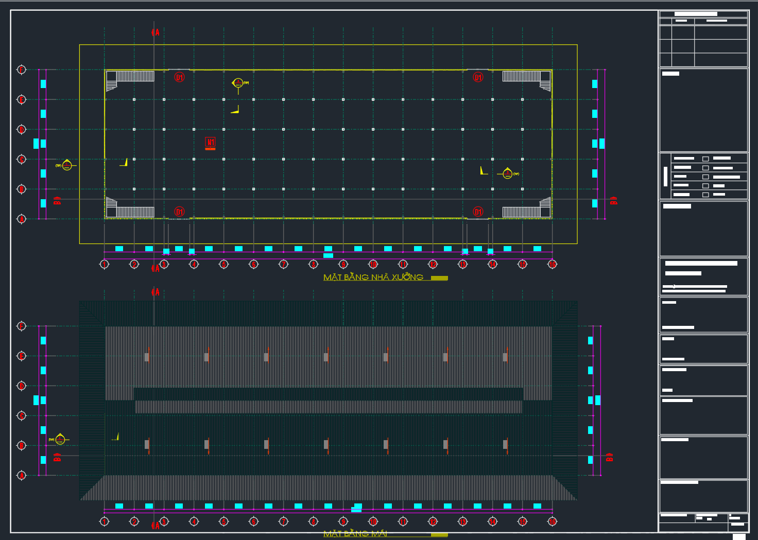Select the MẶT BẰNG MÁI drawing title
Screen dimensions: 758x540
coord(355,534)
